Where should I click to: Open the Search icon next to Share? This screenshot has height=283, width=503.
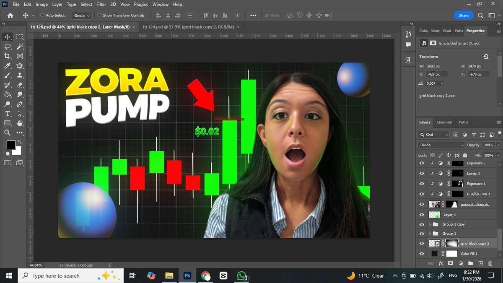481,16
